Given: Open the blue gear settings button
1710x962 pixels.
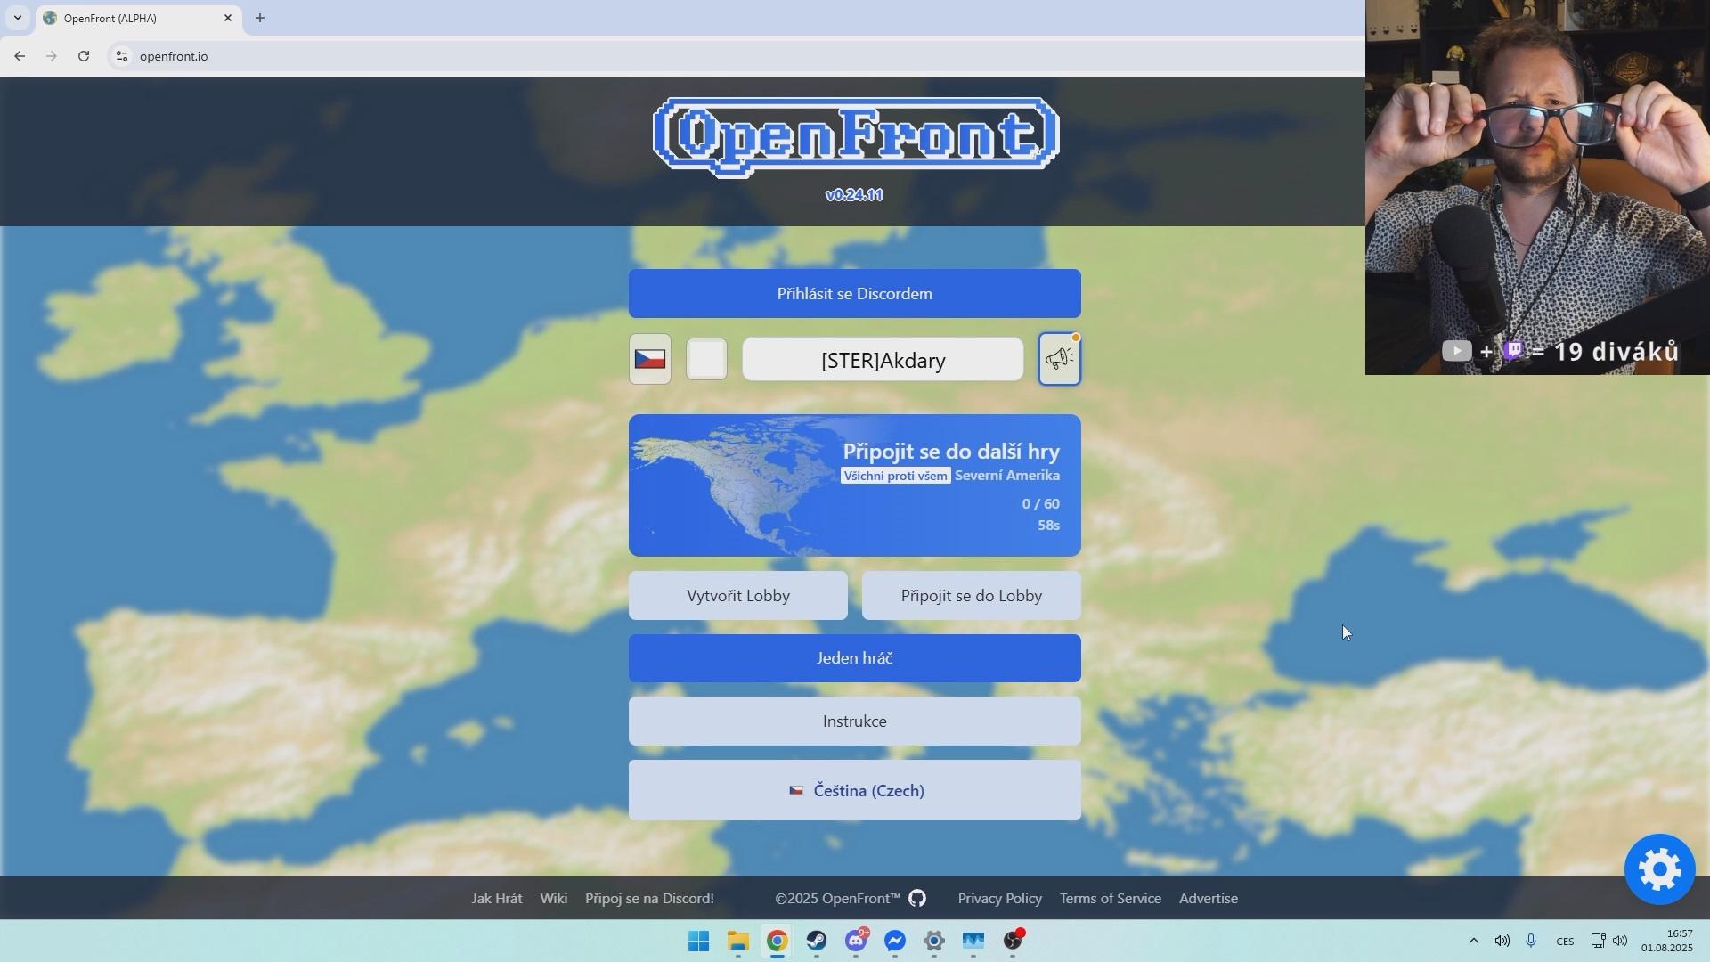Looking at the screenshot, I should (x=1659, y=869).
